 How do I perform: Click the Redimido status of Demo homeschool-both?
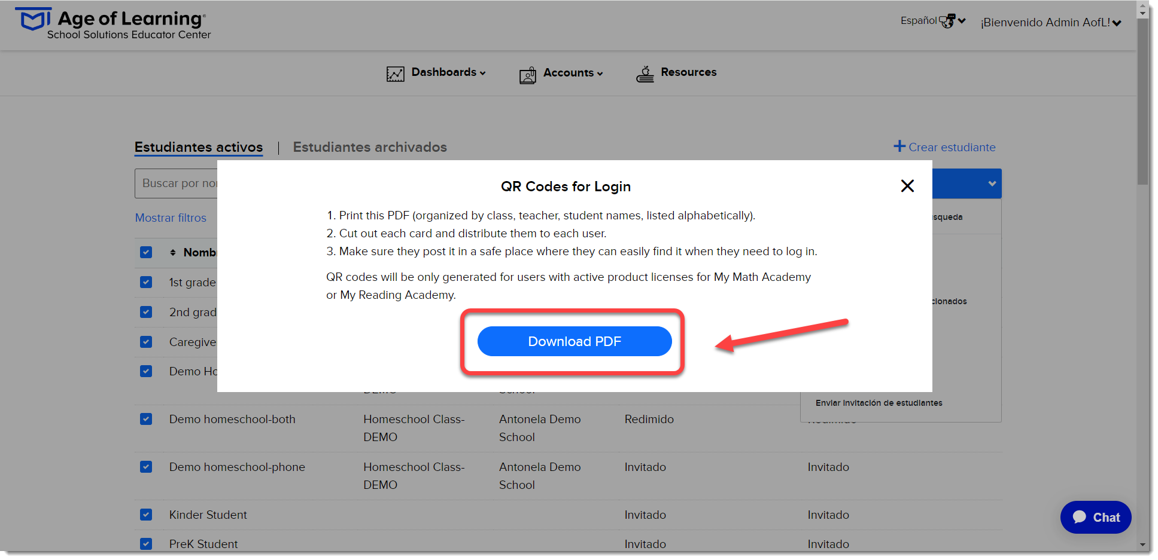click(x=649, y=419)
